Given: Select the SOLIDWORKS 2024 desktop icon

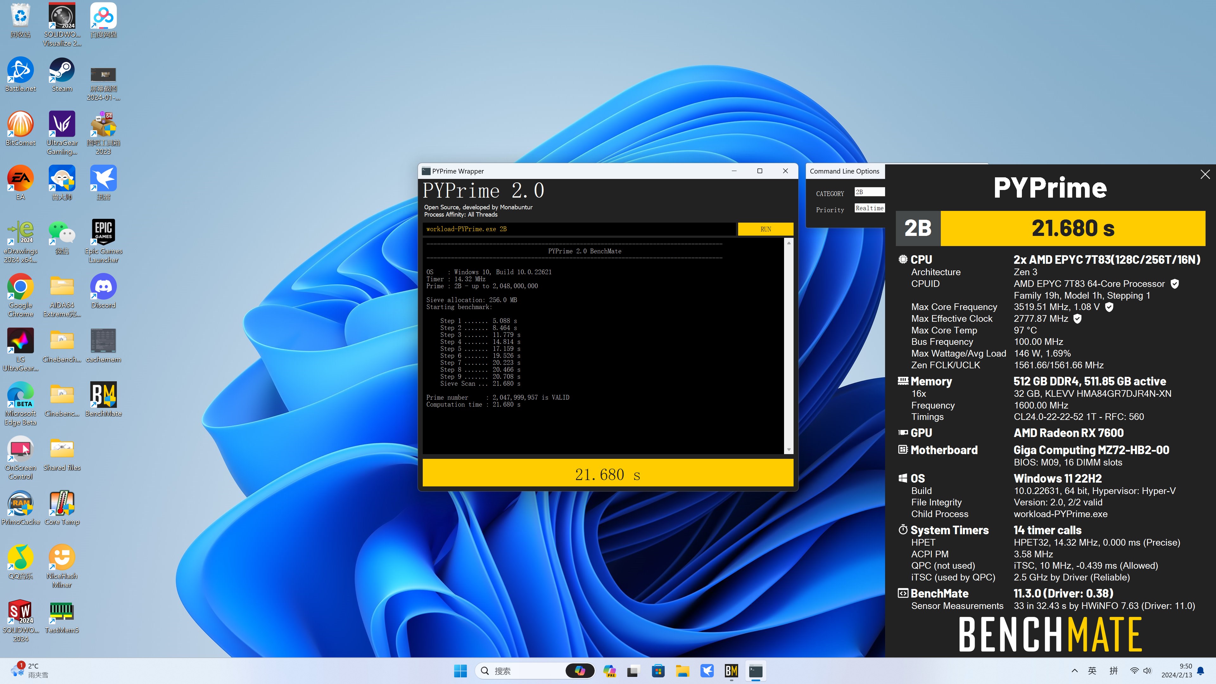Looking at the screenshot, I should pos(20,620).
